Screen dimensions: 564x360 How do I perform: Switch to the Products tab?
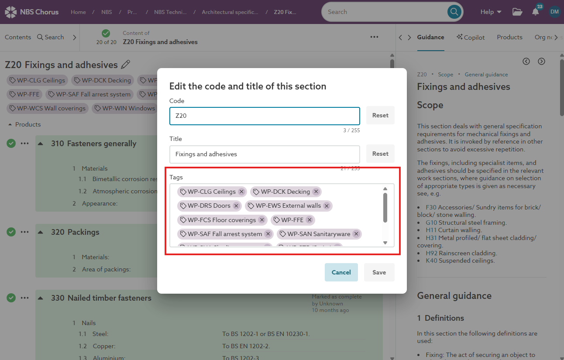pos(509,38)
